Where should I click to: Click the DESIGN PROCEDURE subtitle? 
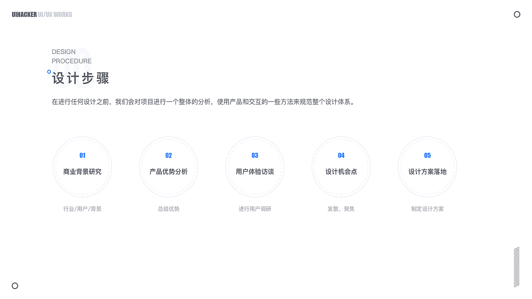click(x=71, y=56)
